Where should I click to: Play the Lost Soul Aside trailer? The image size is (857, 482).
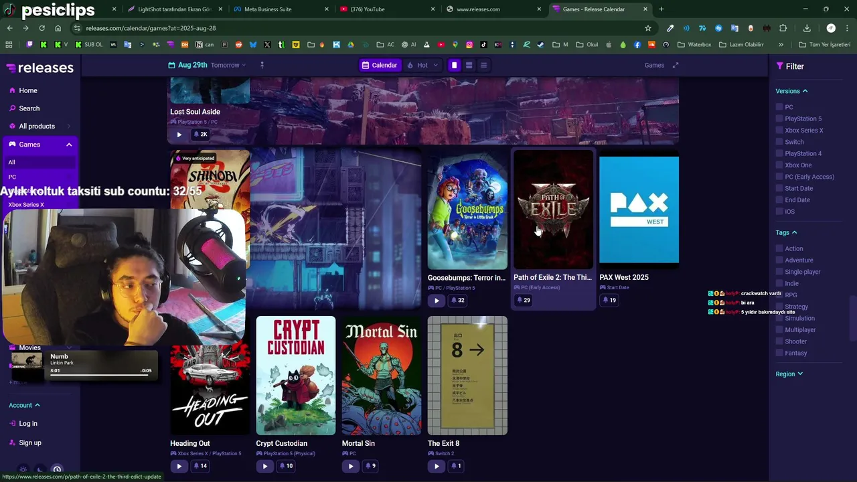click(x=179, y=135)
